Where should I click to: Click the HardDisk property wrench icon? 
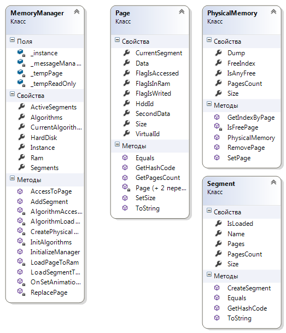tap(21, 137)
